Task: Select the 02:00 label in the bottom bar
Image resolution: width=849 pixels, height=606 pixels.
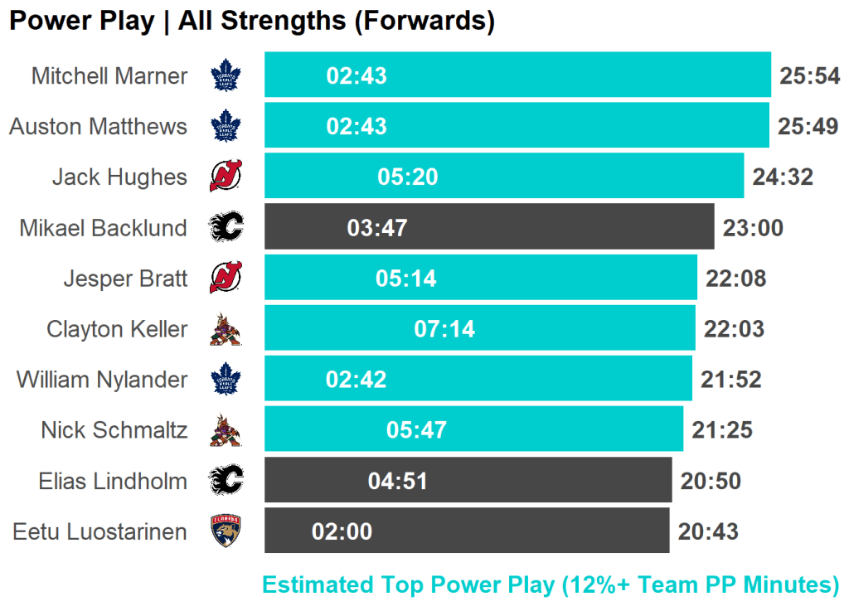Action: [342, 532]
